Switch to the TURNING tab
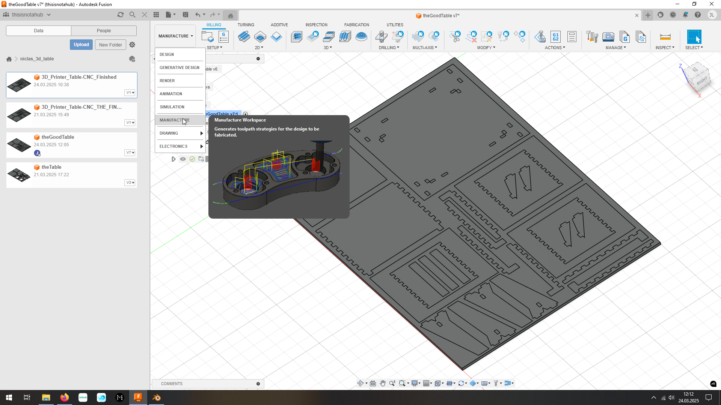 (246, 25)
